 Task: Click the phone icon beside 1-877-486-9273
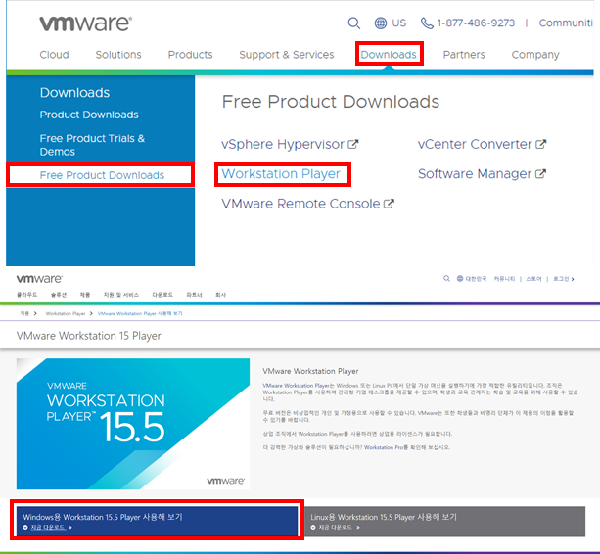(427, 23)
